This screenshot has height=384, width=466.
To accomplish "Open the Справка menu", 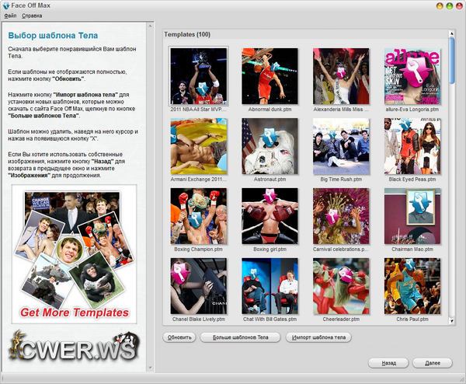I will (x=33, y=16).
